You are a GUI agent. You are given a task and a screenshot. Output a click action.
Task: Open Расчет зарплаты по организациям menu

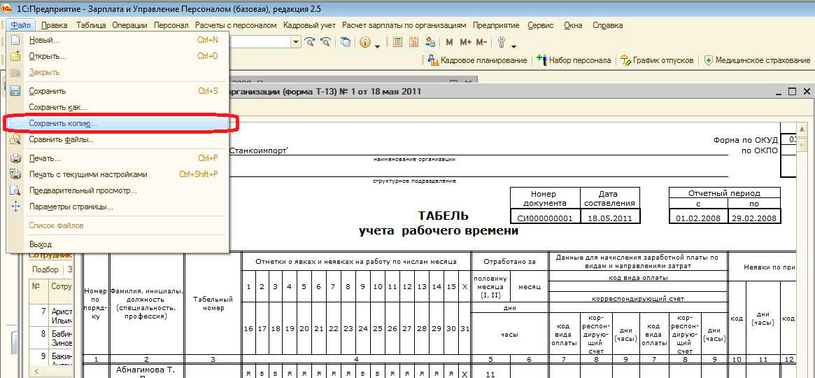pyautogui.click(x=404, y=25)
